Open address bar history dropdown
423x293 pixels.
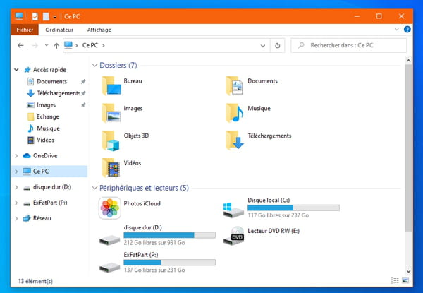(x=263, y=46)
